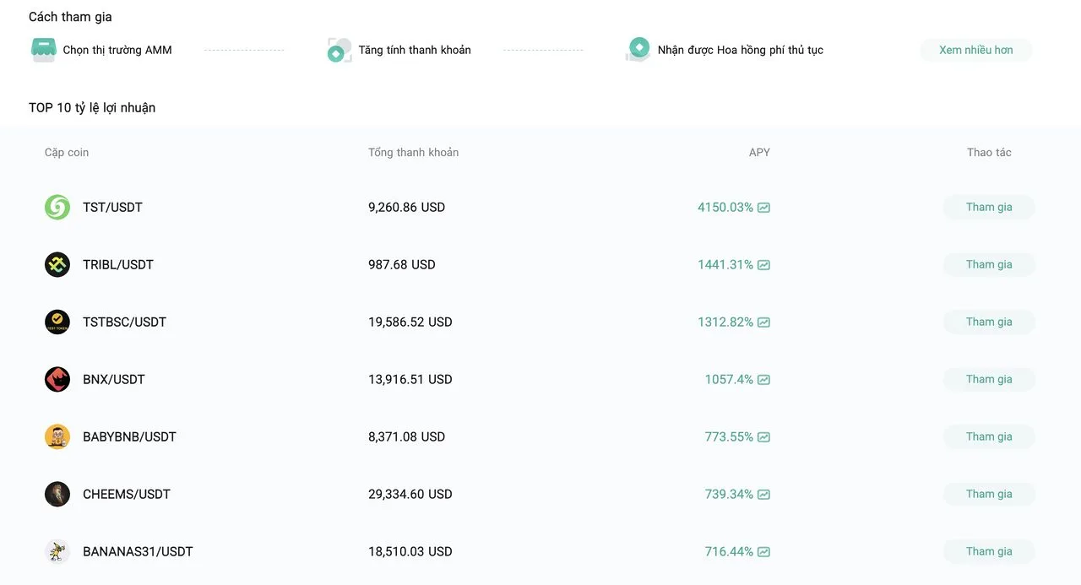Click the CHEEMS coin logo icon
The image size is (1081, 585).
coord(57,494)
